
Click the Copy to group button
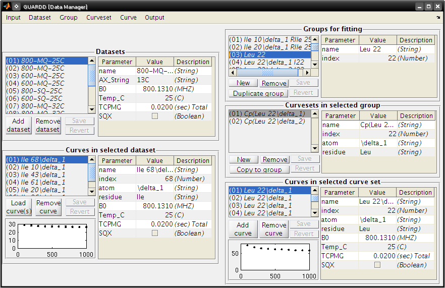coord(259,169)
